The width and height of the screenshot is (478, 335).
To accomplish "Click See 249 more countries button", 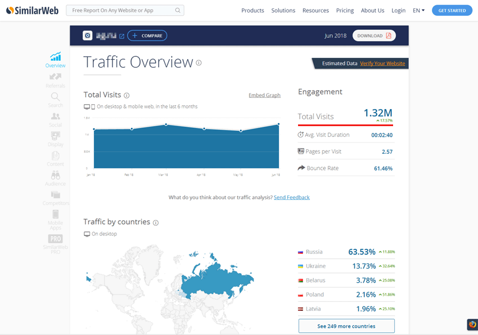I will pos(346,326).
